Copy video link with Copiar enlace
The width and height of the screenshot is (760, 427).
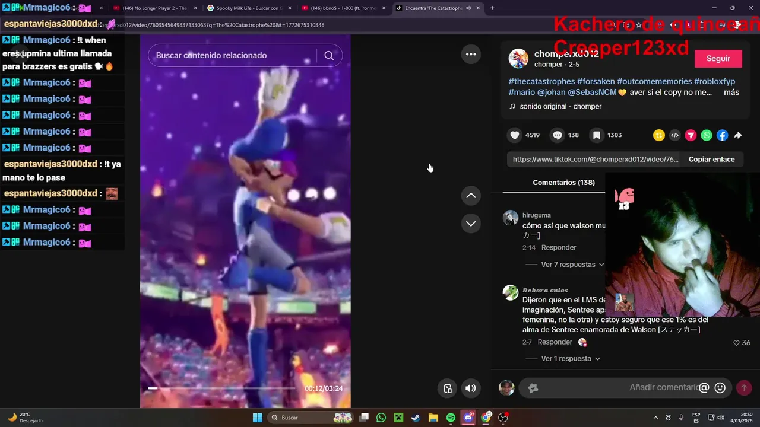[x=711, y=159]
